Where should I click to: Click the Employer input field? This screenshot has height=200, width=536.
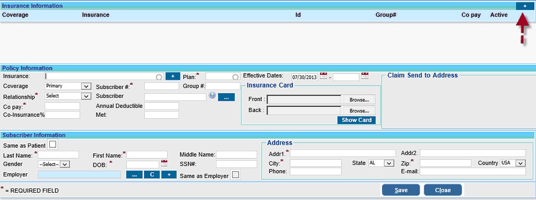coord(79,175)
